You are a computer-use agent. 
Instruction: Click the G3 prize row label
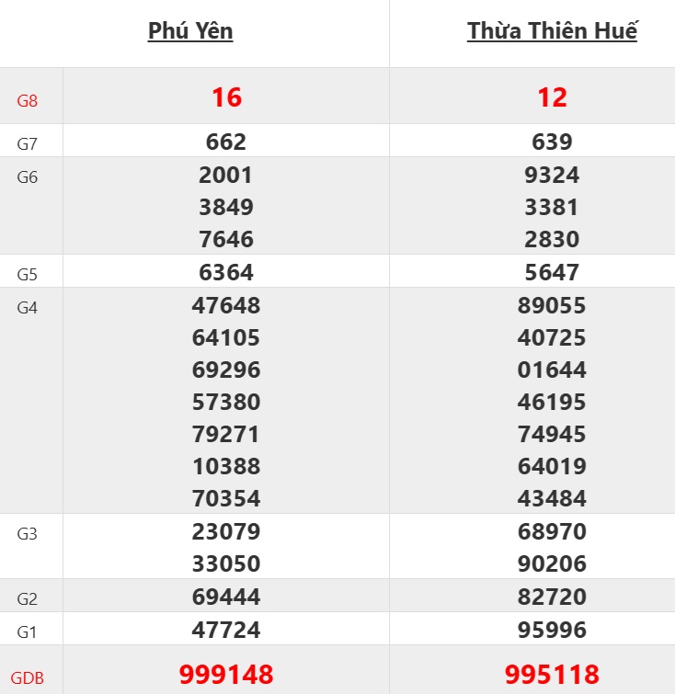28,533
